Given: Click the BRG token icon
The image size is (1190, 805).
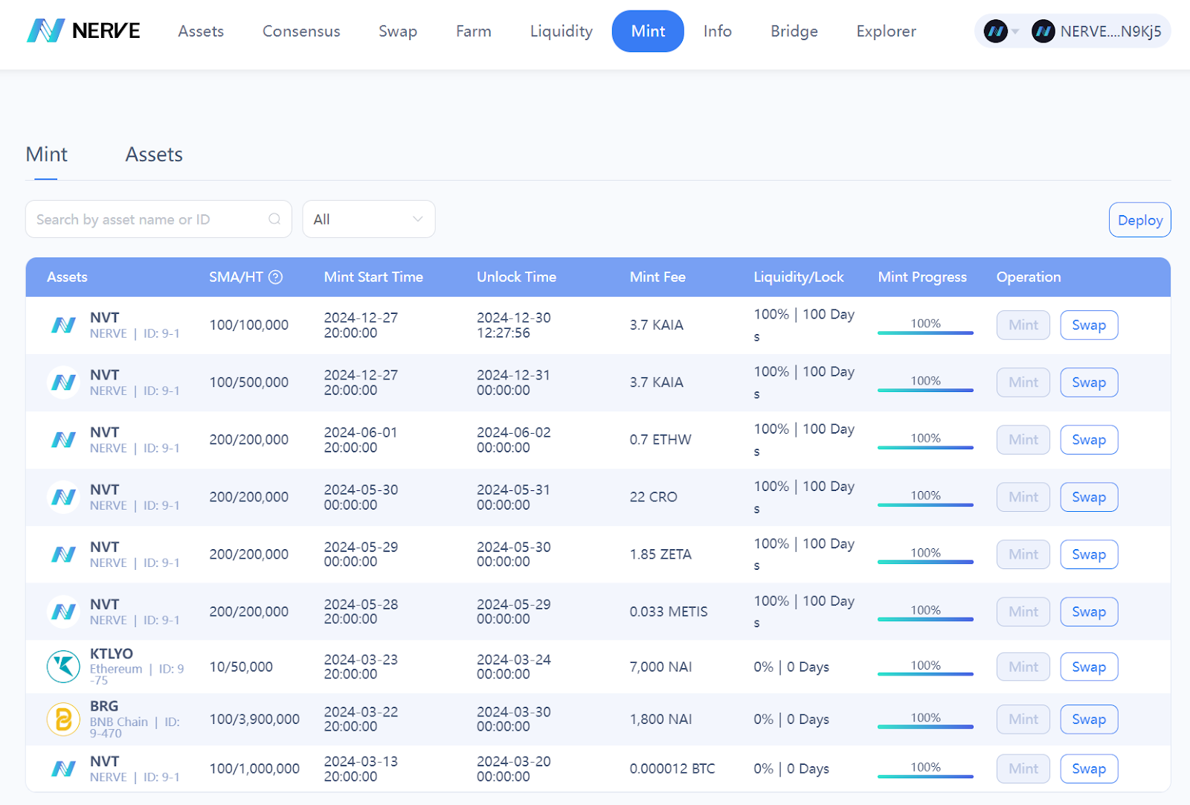Looking at the screenshot, I should click(63, 719).
